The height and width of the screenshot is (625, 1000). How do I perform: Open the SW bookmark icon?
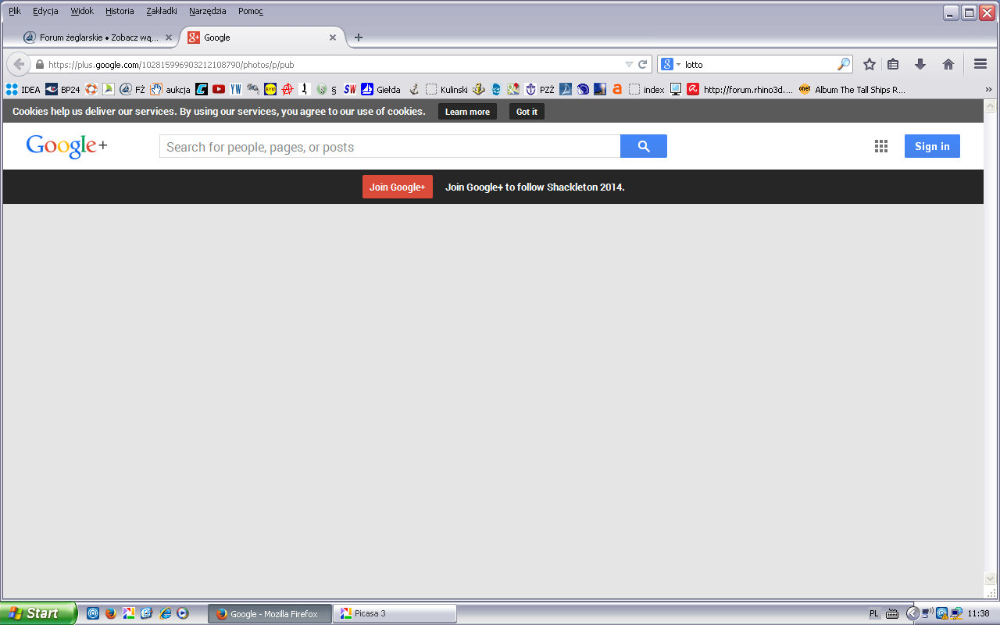click(x=350, y=89)
